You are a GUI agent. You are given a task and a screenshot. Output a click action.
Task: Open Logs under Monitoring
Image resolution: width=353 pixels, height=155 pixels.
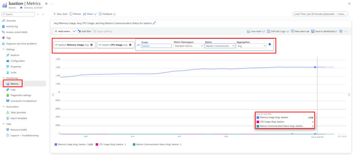[x=13, y=90]
